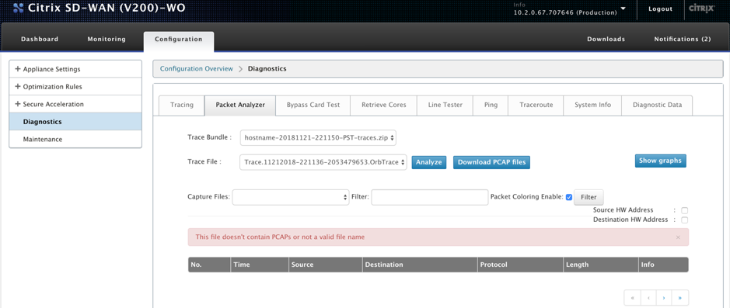Go to next page of packet results
730x308 pixels.
click(664, 297)
